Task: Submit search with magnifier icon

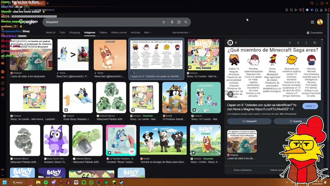Action: (186, 22)
